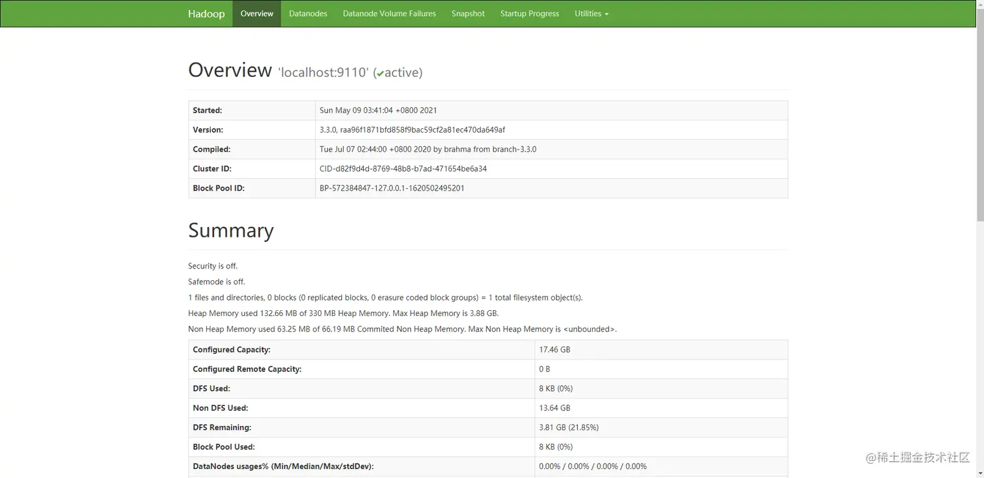Screen dimensions: 984x478
Task: Click the 'Block Pool Used:' label
Action: [x=224, y=447]
